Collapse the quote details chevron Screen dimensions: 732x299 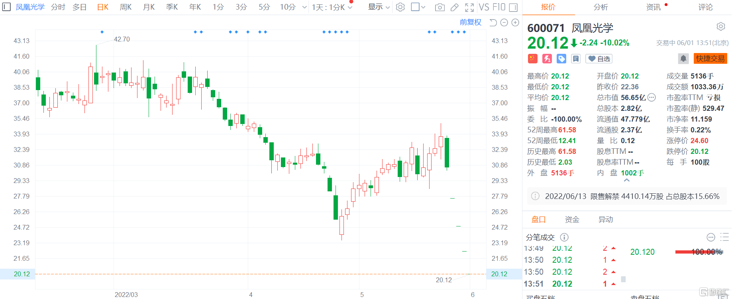(x=627, y=180)
